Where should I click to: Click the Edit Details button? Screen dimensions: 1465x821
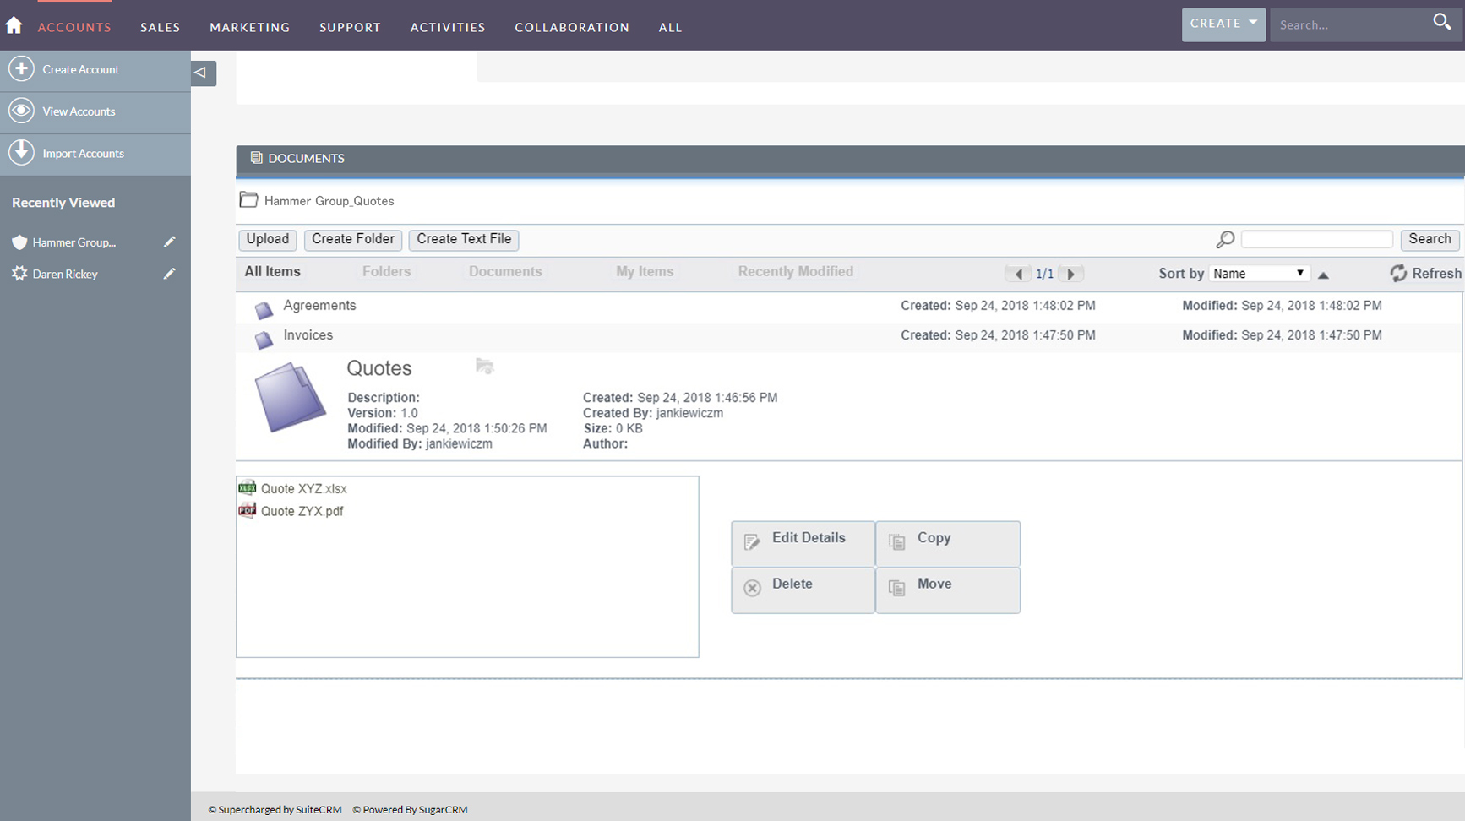(x=803, y=543)
